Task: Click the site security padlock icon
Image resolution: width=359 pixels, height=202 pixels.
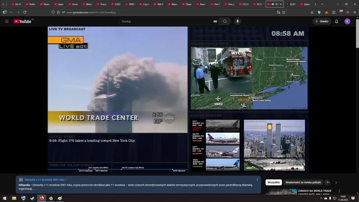Action: pyautogui.click(x=58, y=12)
